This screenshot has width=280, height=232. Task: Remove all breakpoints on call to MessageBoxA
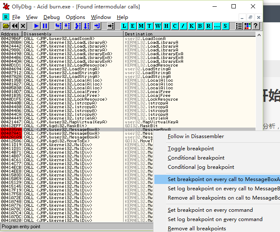click(x=217, y=198)
